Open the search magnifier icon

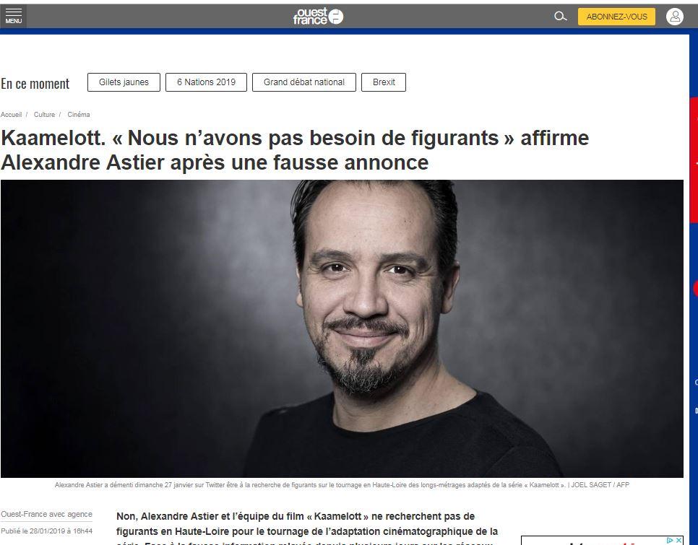point(560,17)
